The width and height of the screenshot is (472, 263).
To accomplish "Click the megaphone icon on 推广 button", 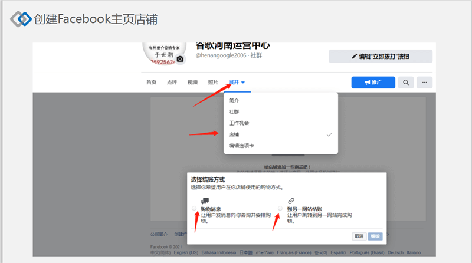I will pos(367,83).
